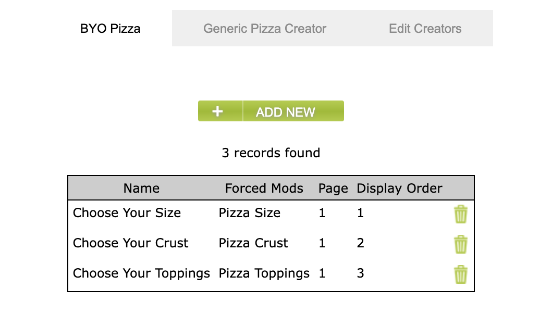540x326 pixels.
Task: Click the Choose Your Toppings row
Action: 141,273
